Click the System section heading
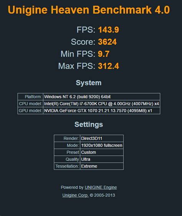The width and height of the screenshot is (182, 216). coord(89,83)
